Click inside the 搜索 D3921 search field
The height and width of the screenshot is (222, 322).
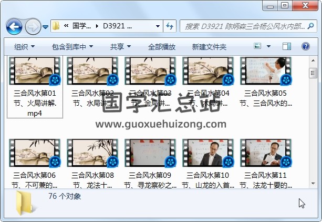[242, 26]
